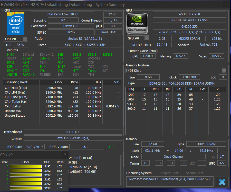
Task: Click the Legacy Boot label
Action: click(x=170, y=173)
